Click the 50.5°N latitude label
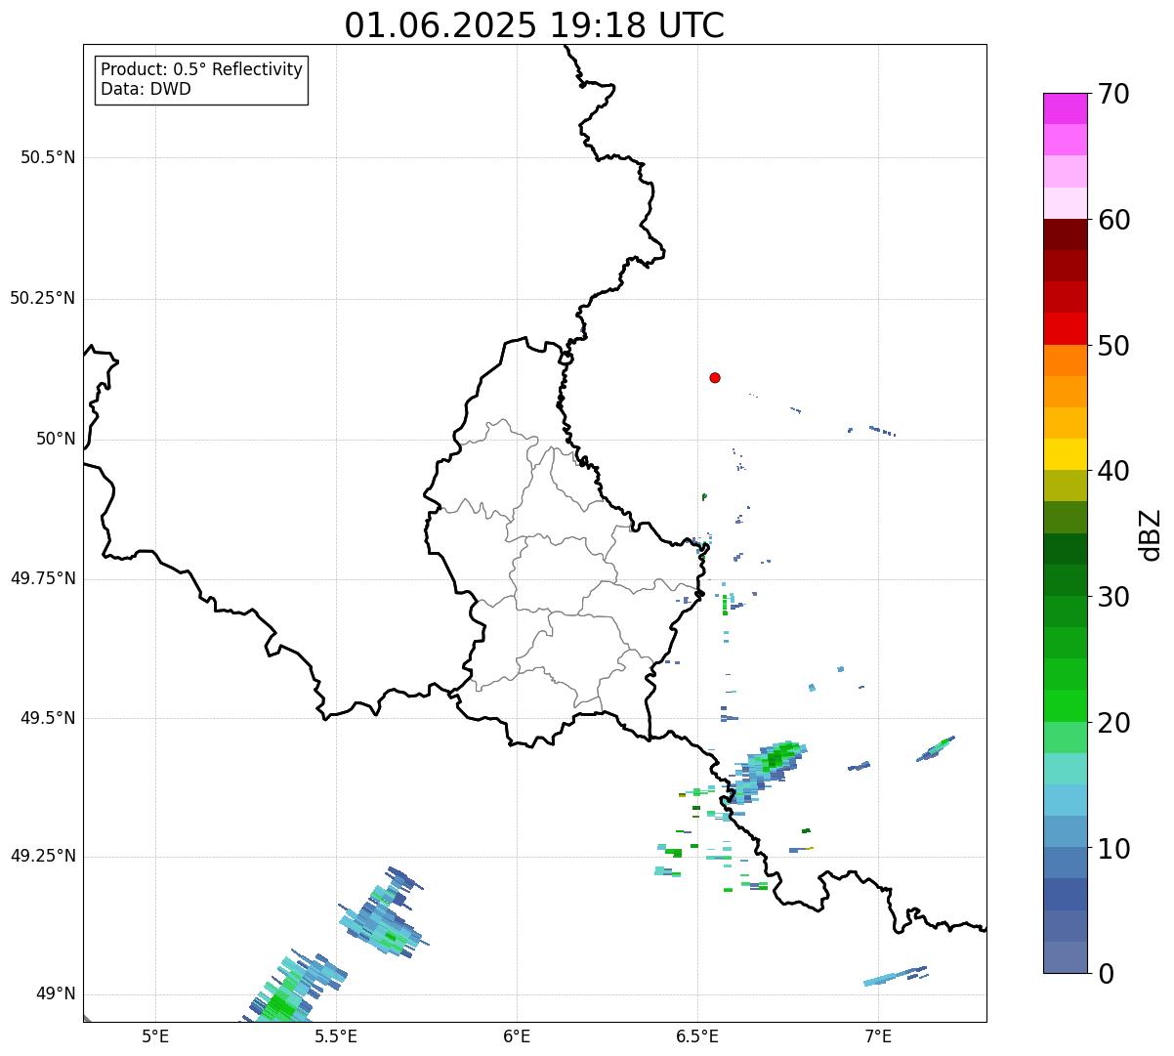The height and width of the screenshot is (1056, 1174). point(48,157)
